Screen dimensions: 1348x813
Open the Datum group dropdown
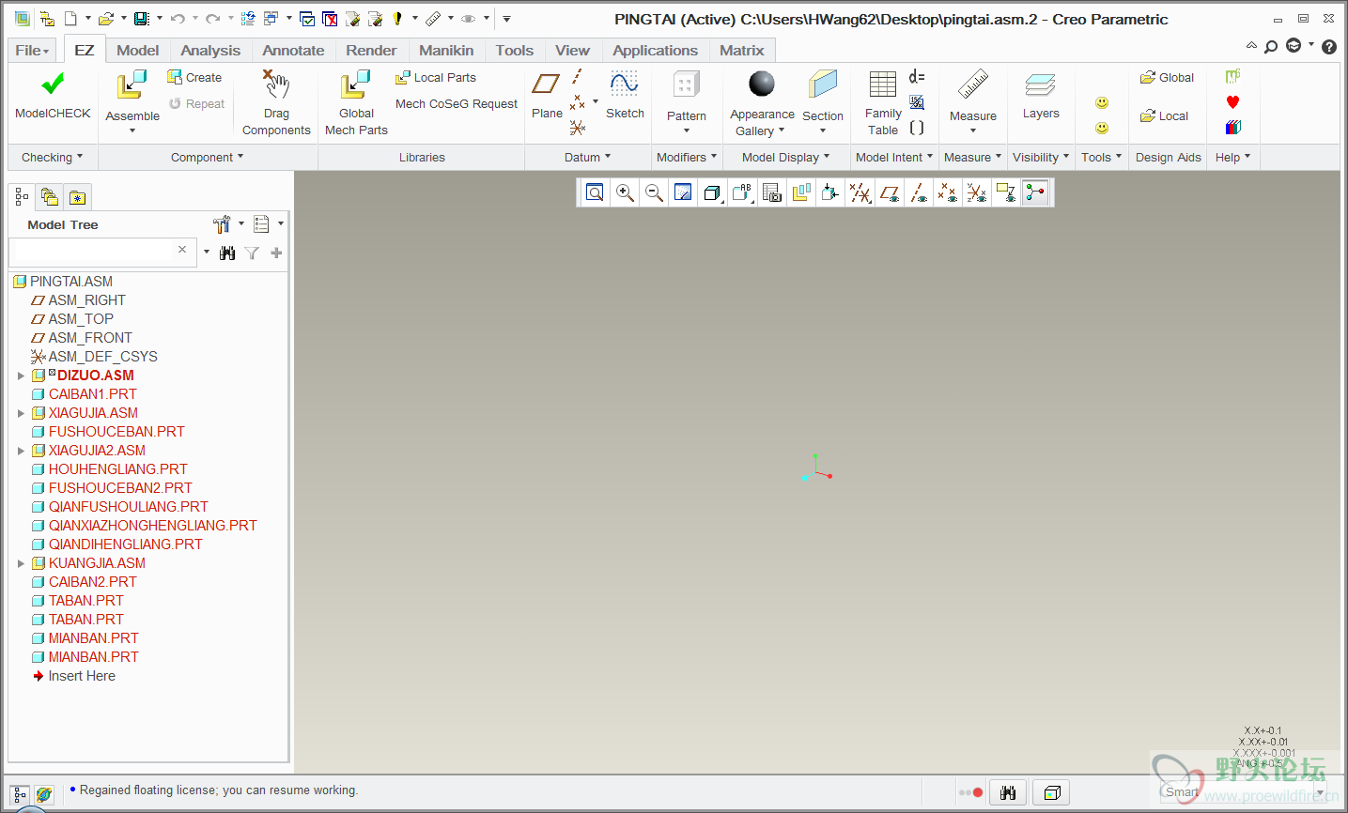587,157
